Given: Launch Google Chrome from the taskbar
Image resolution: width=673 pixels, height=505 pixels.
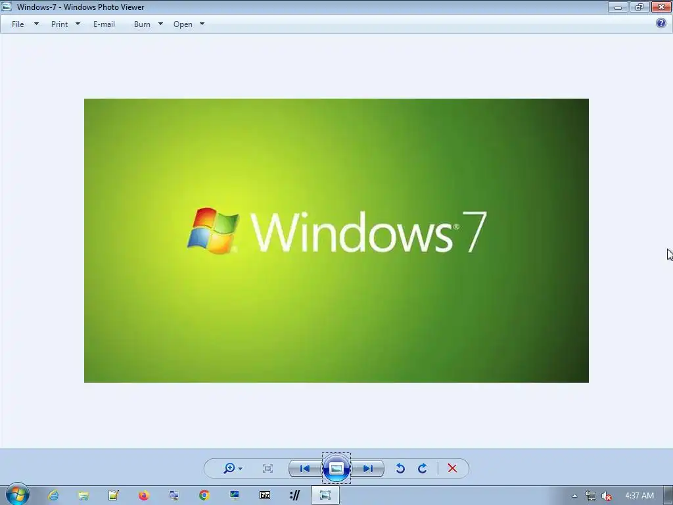Looking at the screenshot, I should tap(204, 496).
